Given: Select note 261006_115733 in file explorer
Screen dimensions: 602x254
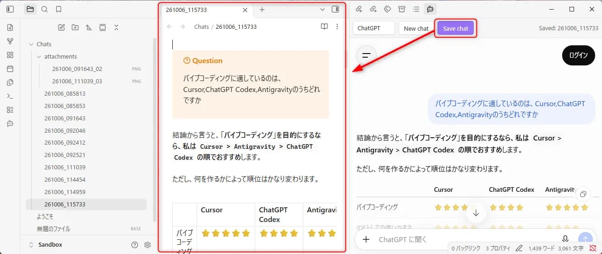Looking at the screenshot, I should [x=86, y=204].
